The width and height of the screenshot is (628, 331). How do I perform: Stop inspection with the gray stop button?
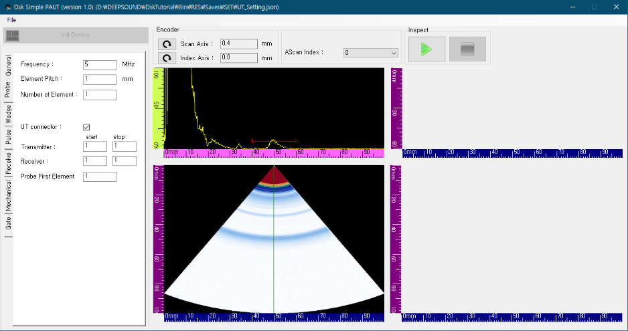pos(467,49)
